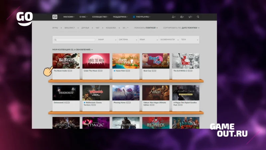Screen dimensions: 266x150
Task: Click 'A Plague Tale Digital Goodies Pack' title
Action: click(185, 104)
